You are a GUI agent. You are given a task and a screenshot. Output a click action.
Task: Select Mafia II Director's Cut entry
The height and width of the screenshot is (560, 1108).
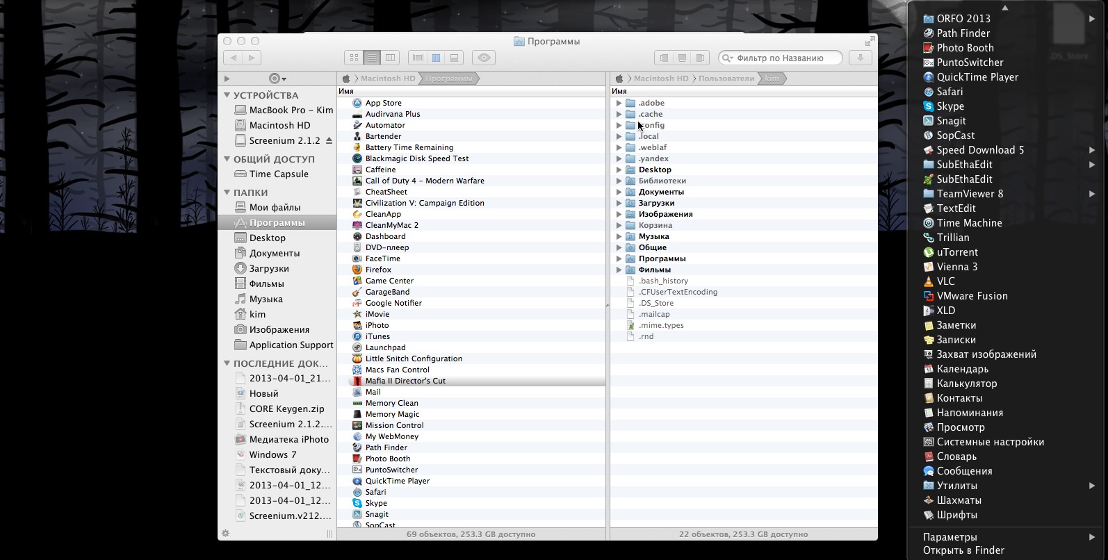pyautogui.click(x=471, y=381)
